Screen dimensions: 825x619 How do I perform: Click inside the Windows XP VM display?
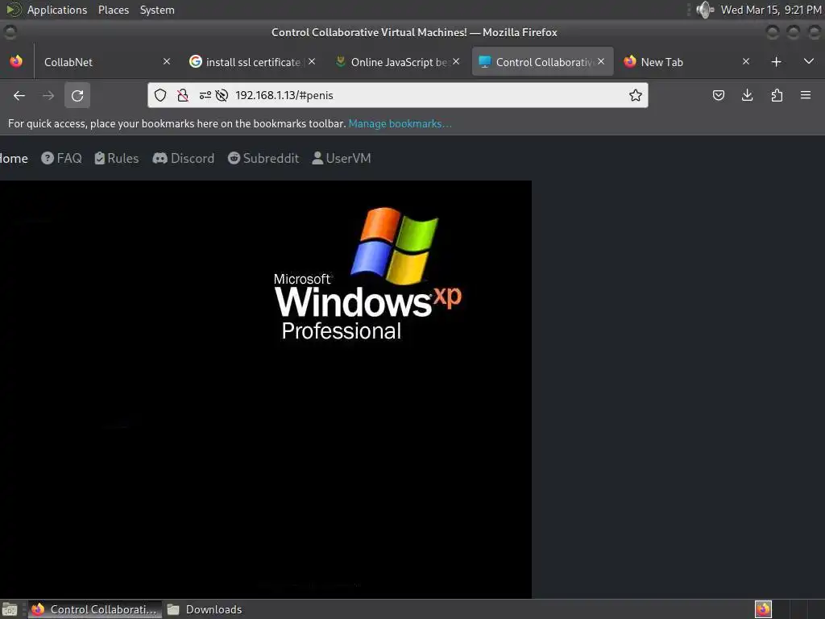coord(266,389)
